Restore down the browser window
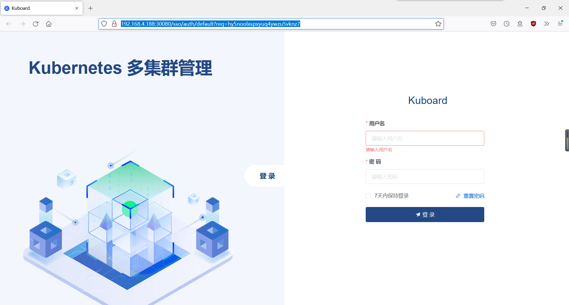The width and height of the screenshot is (569, 305). click(544, 8)
